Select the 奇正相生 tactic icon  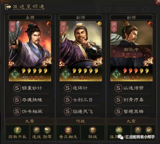[x=68, y=130]
